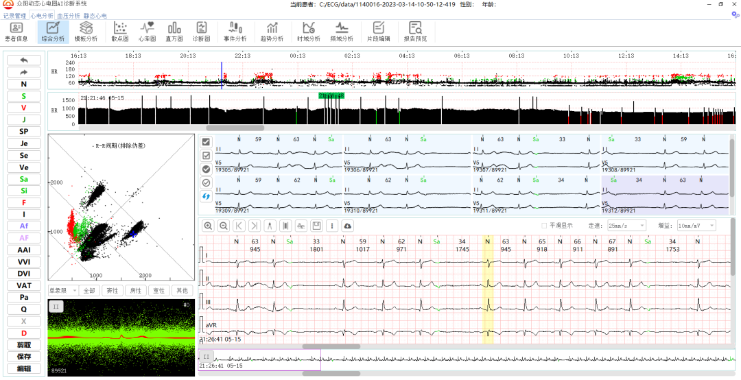Open the 记录管理 menu tab
The height and width of the screenshot is (380, 741).
pos(15,15)
